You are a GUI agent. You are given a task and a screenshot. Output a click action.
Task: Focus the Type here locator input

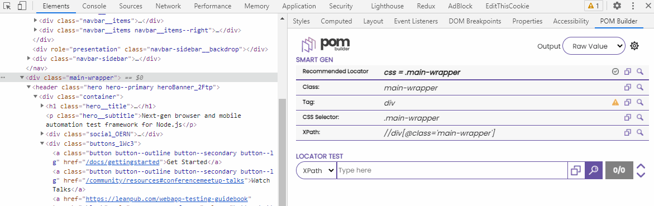click(x=452, y=170)
